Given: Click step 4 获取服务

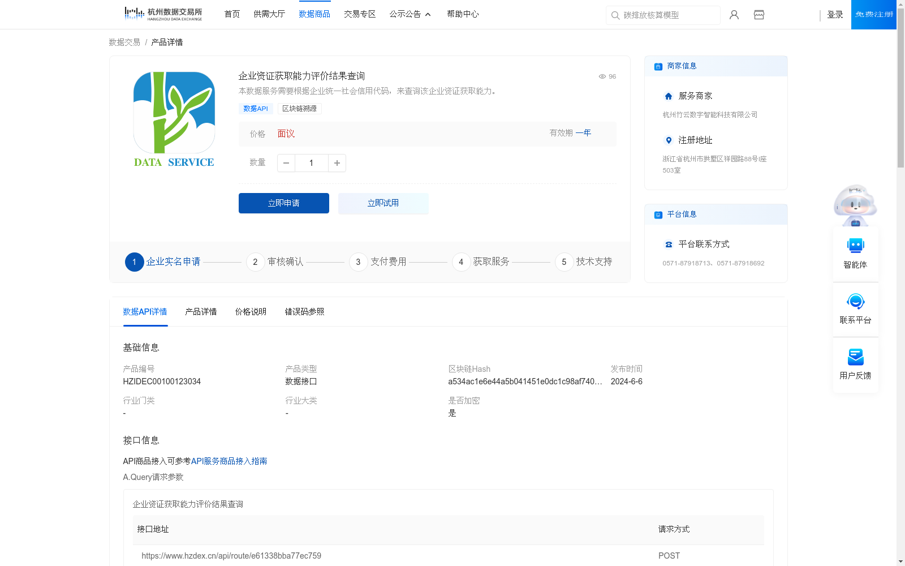Looking at the screenshot, I should pyautogui.click(x=481, y=262).
